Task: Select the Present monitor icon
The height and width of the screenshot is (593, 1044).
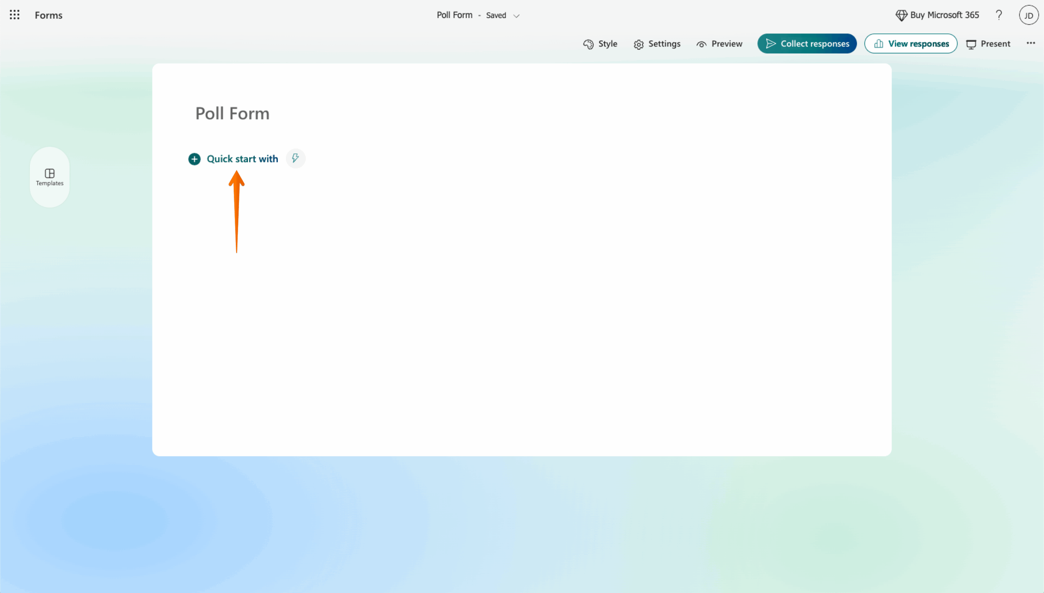Action: pyautogui.click(x=971, y=44)
